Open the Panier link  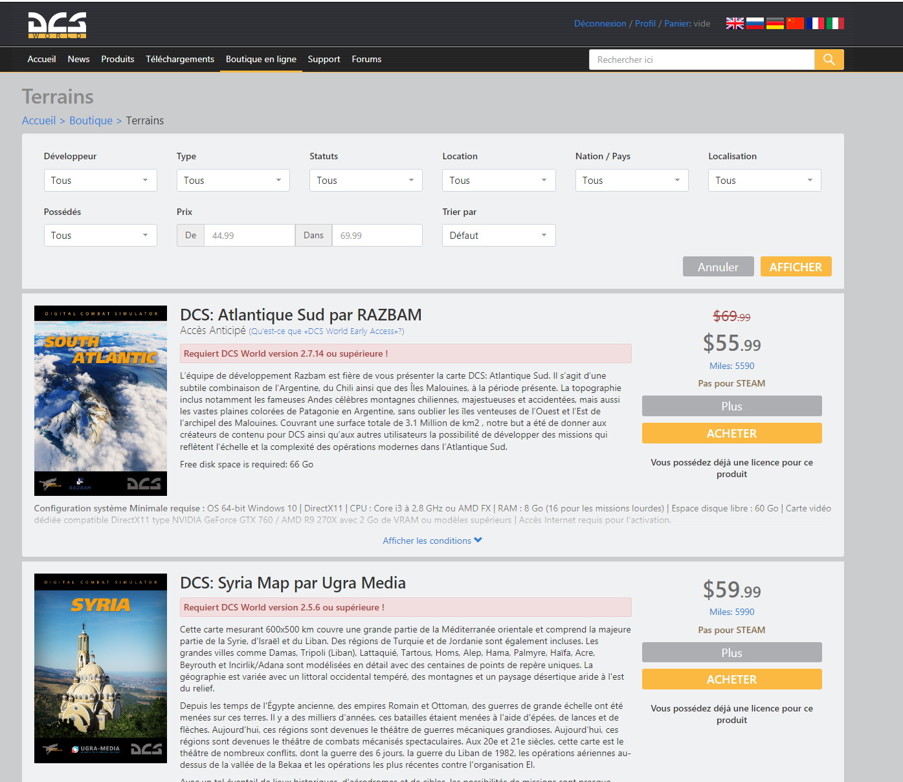click(x=677, y=23)
